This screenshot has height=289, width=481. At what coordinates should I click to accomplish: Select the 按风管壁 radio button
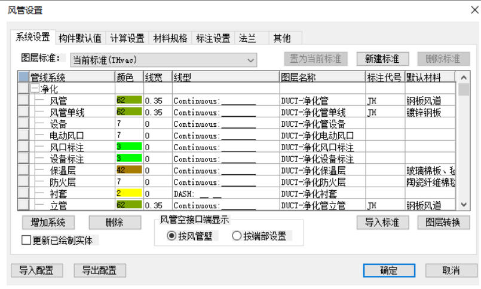(171, 236)
